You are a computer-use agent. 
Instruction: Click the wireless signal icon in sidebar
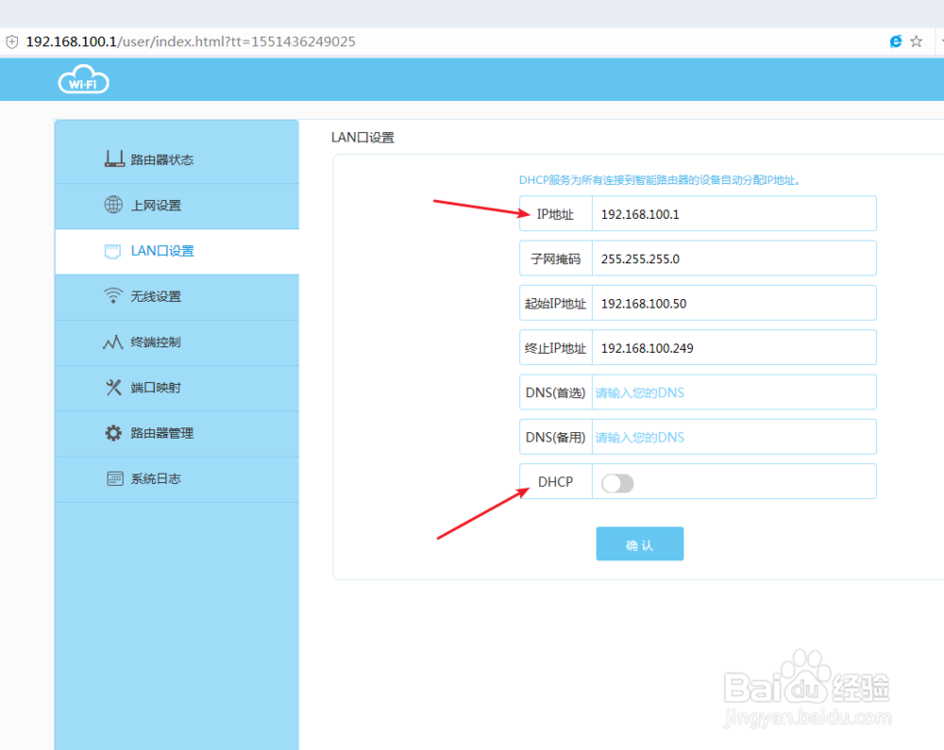[112, 295]
